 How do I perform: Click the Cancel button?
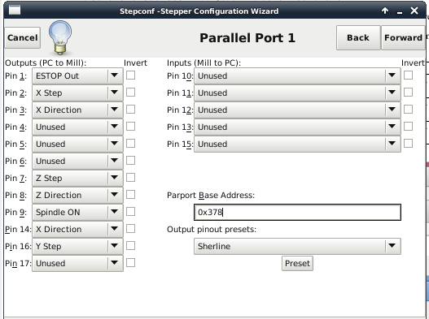pyautogui.click(x=23, y=37)
